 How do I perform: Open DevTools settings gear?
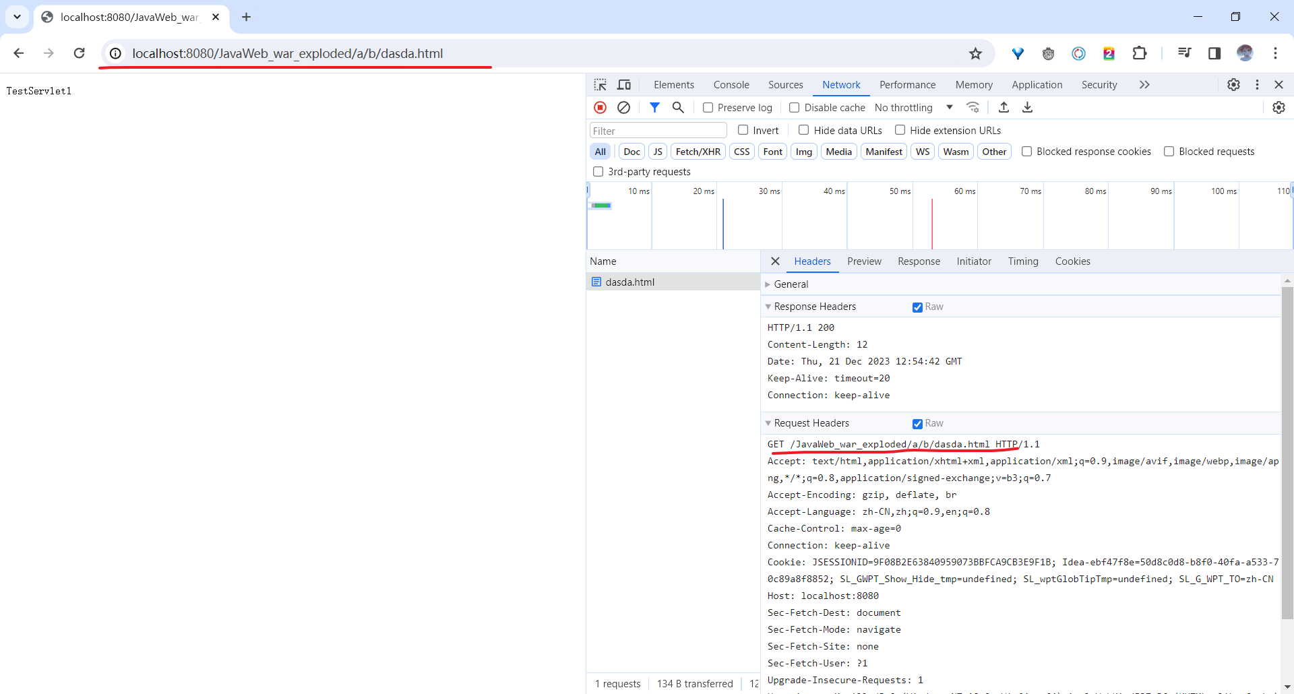[x=1233, y=85]
